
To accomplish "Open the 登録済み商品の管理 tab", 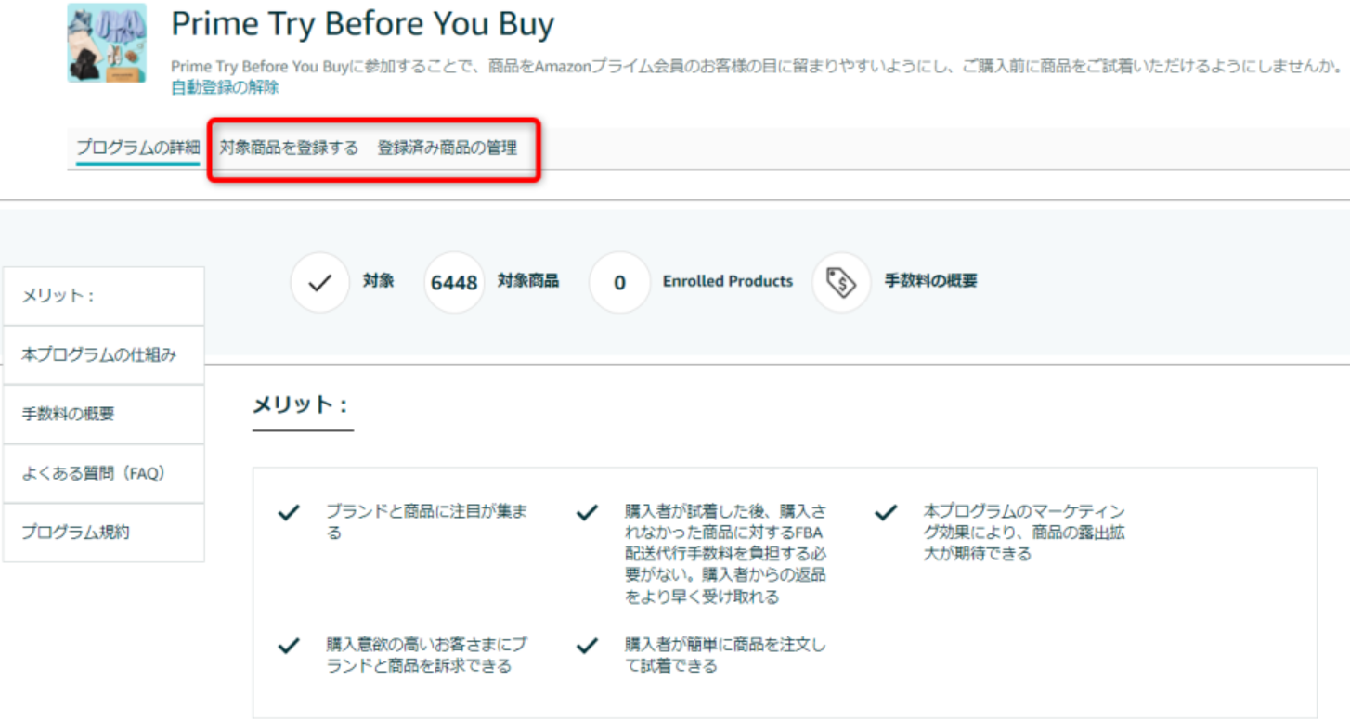I will [448, 148].
